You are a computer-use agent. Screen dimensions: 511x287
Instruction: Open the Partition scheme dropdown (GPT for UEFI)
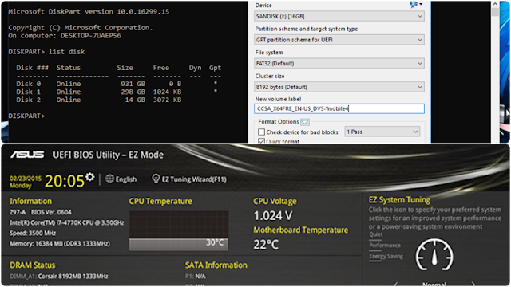[x=339, y=40]
